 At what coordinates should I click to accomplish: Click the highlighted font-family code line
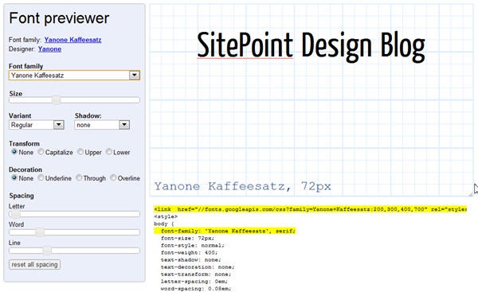225,231
